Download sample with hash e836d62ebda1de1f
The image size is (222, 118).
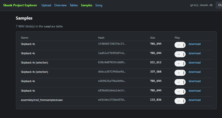pos(194,91)
